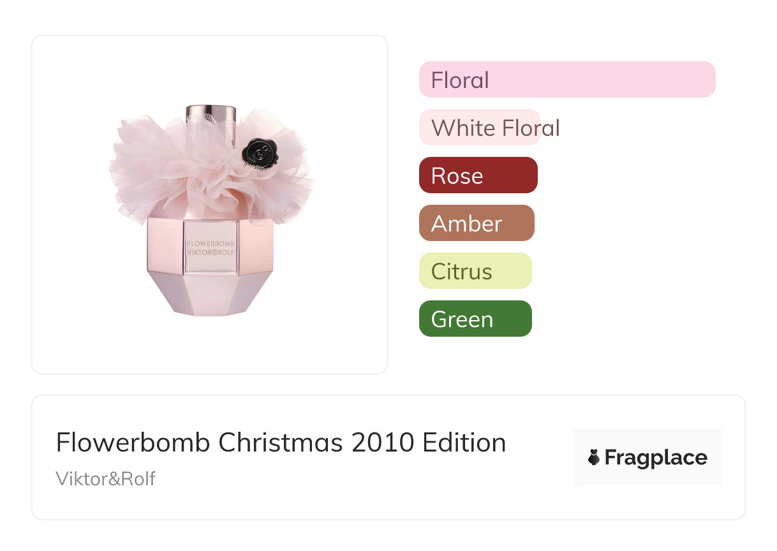
Task: Click the Green label text
Action: point(462,320)
